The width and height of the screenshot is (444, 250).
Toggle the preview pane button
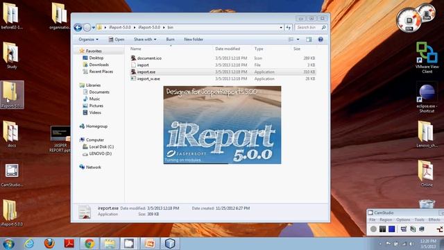click(x=309, y=40)
